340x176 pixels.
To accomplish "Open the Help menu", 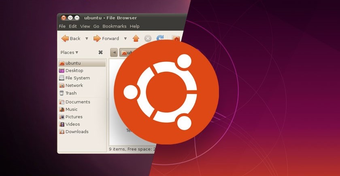I will pyautogui.click(x=135, y=26).
